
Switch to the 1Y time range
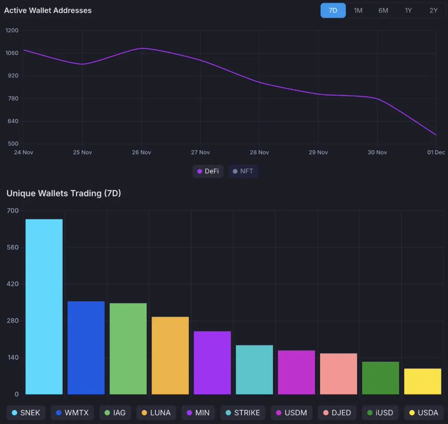tap(408, 10)
